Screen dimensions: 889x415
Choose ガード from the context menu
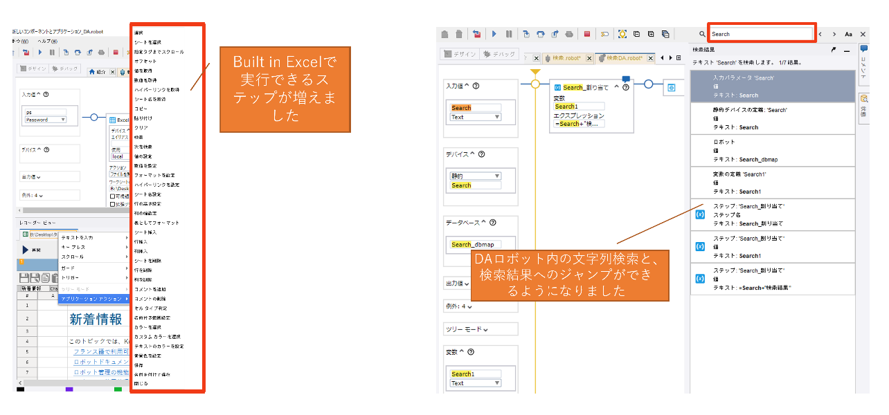coord(93,268)
